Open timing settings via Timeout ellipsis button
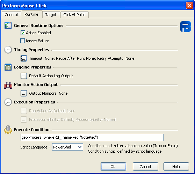This screenshot has height=174, width=195. pos(24,58)
